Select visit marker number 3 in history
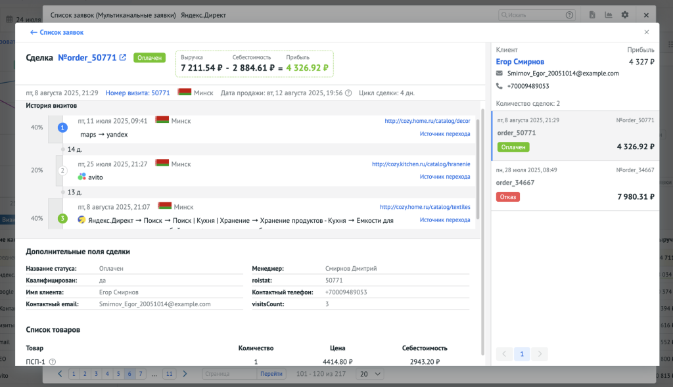Screen dimensions: 673x387 tap(62, 218)
